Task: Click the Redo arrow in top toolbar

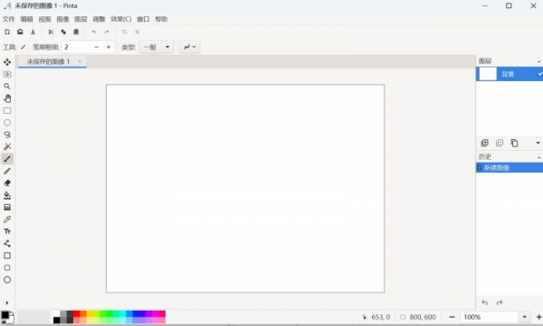Action: coord(107,32)
